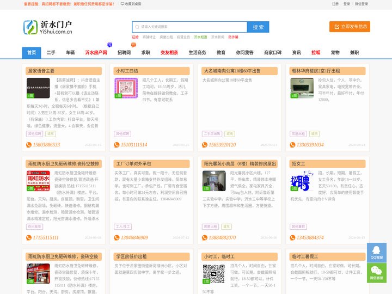Open the 兼职 navigation tab
Screen dimensions: 392x294
(x=354, y=53)
